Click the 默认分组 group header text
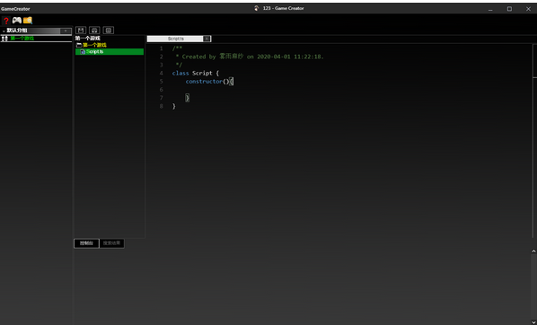 point(17,31)
